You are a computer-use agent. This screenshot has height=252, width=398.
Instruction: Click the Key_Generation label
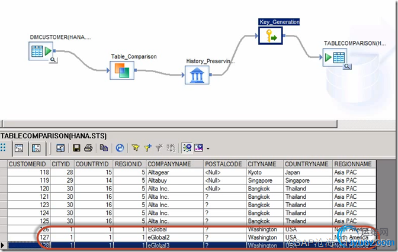point(279,22)
